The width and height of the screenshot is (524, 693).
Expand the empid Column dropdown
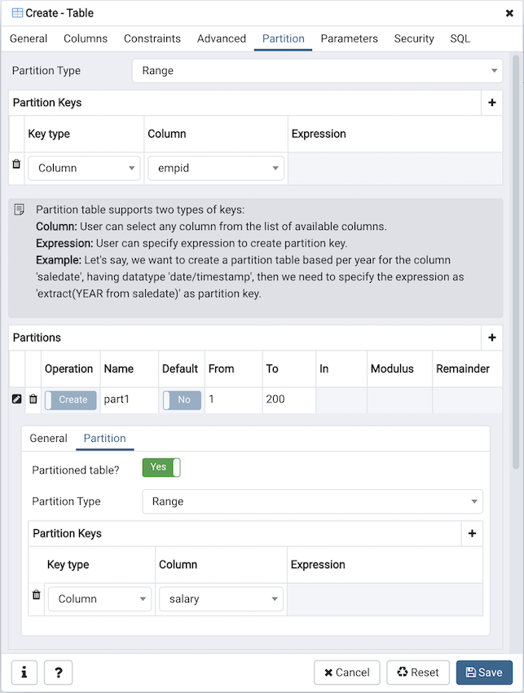[x=215, y=168]
